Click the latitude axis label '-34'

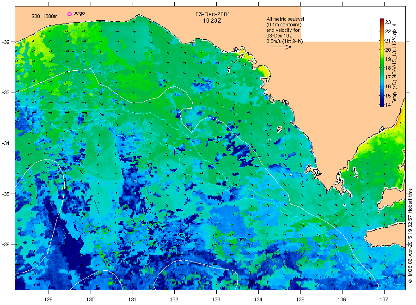tap(6, 143)
